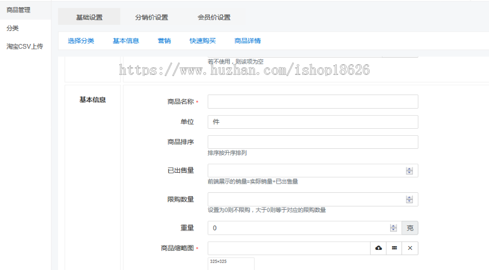The image size is (489, 270).
Task: Focus the 商品排序 input field
Action: (x=313, y=142)
